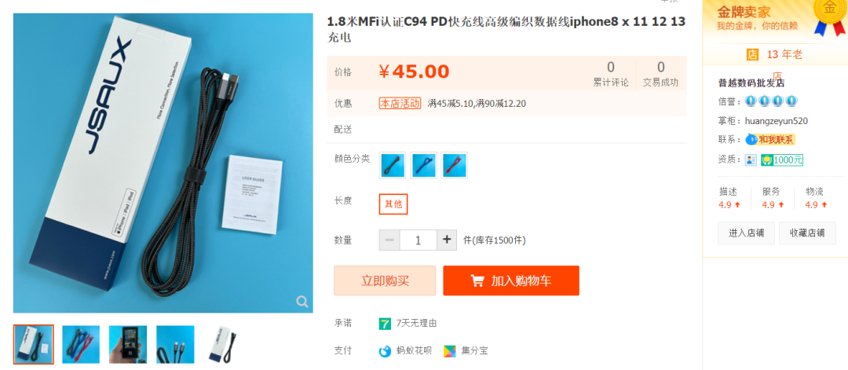Select the red cable color option
The width and height of the screenshot is (848, 370).
[x=454, y=165]
